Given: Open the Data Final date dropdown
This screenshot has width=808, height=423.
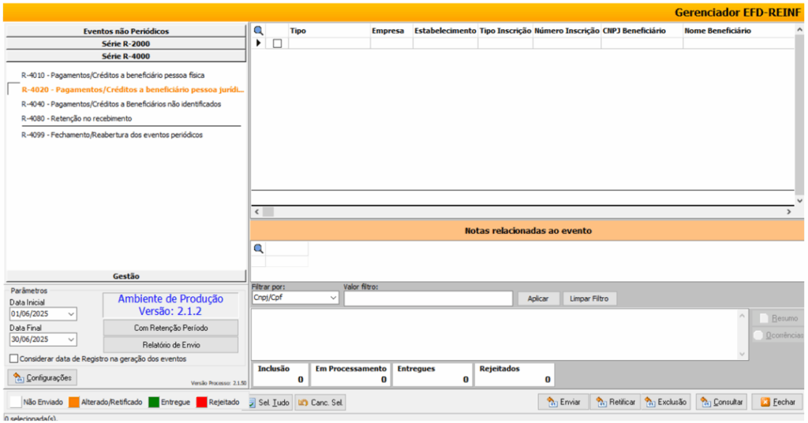Looking at the screenshot, I should pos(72,340).
